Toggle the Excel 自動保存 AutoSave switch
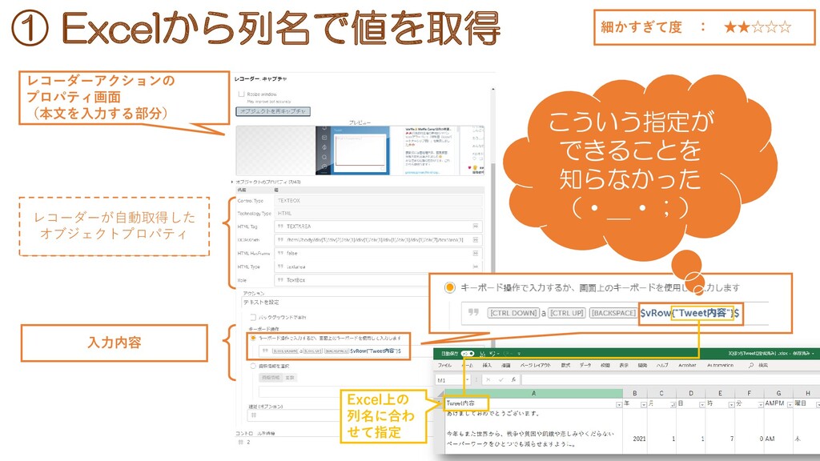Image resolution: width=820 pixels, height=461 pixels. coord(468,354)
